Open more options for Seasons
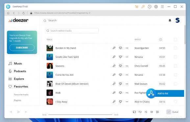Image resolution: width=190 pixels, height=122 pixels. (127, 66)
